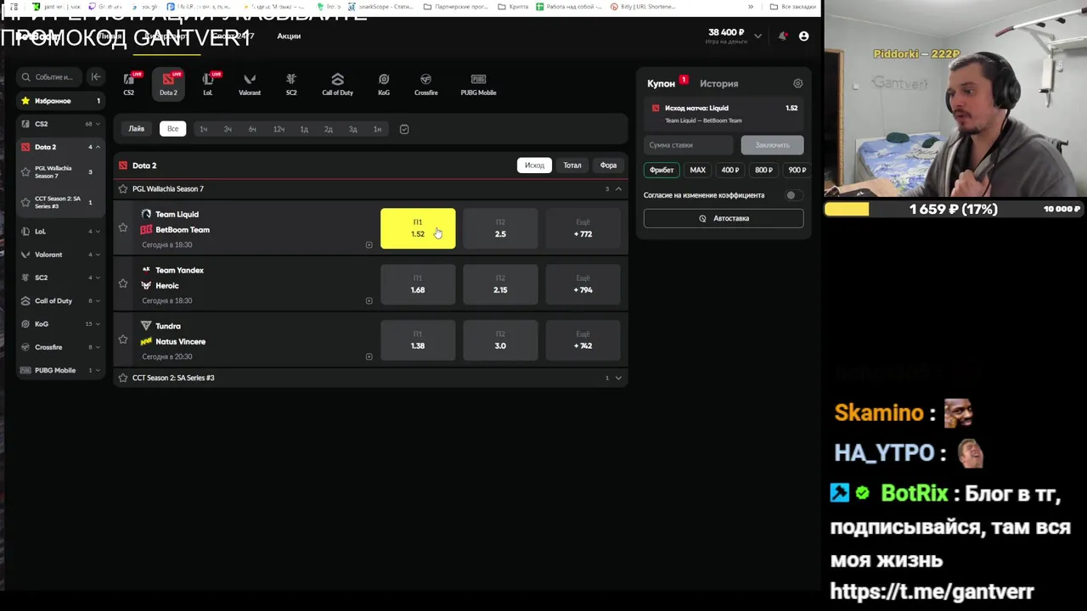This screenshot has width=1087, height=611.
Task: Star PGL Wallachia Season 7 tournament header
Action: click(x=123, y=188)
